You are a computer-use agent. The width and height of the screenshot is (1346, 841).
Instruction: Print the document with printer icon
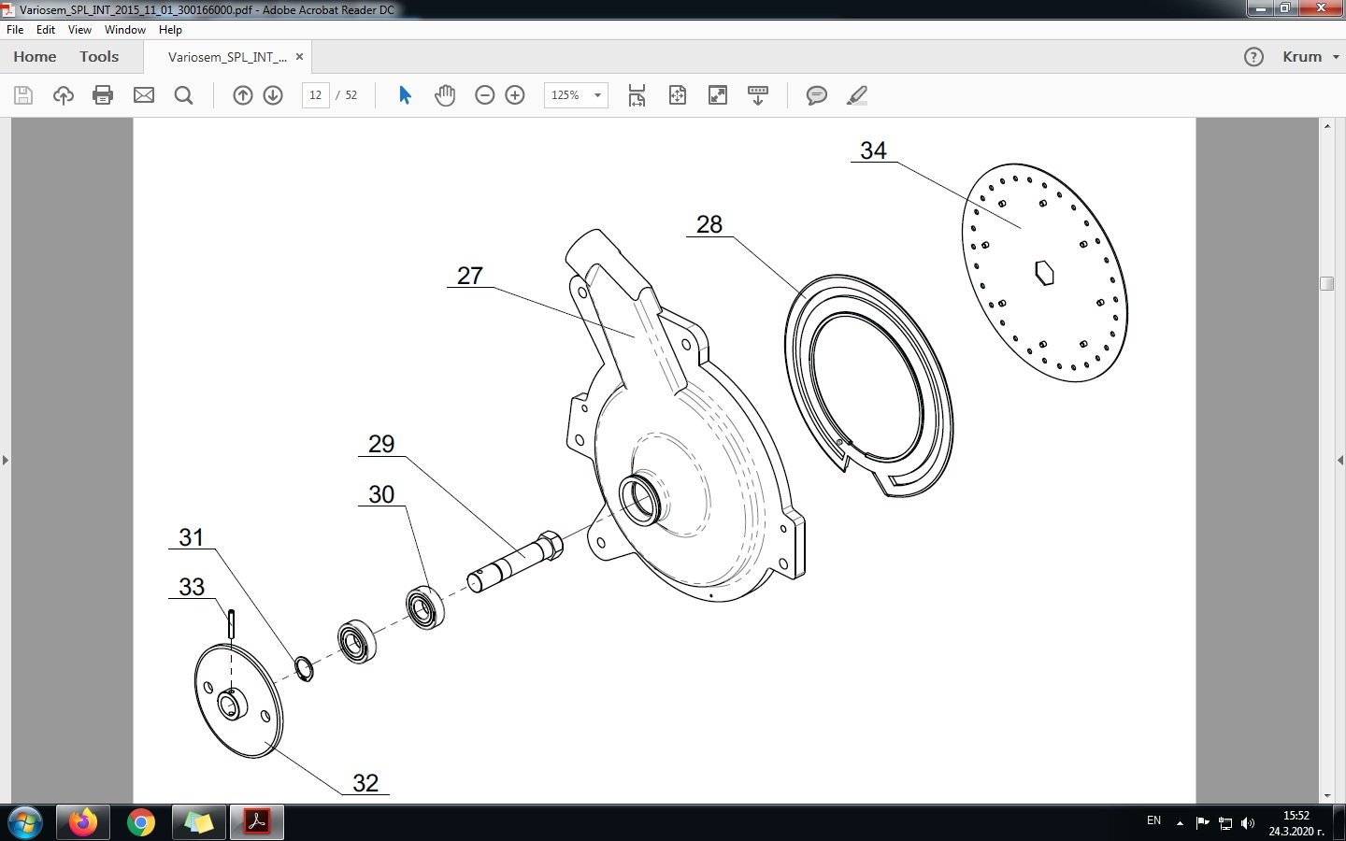103,95
